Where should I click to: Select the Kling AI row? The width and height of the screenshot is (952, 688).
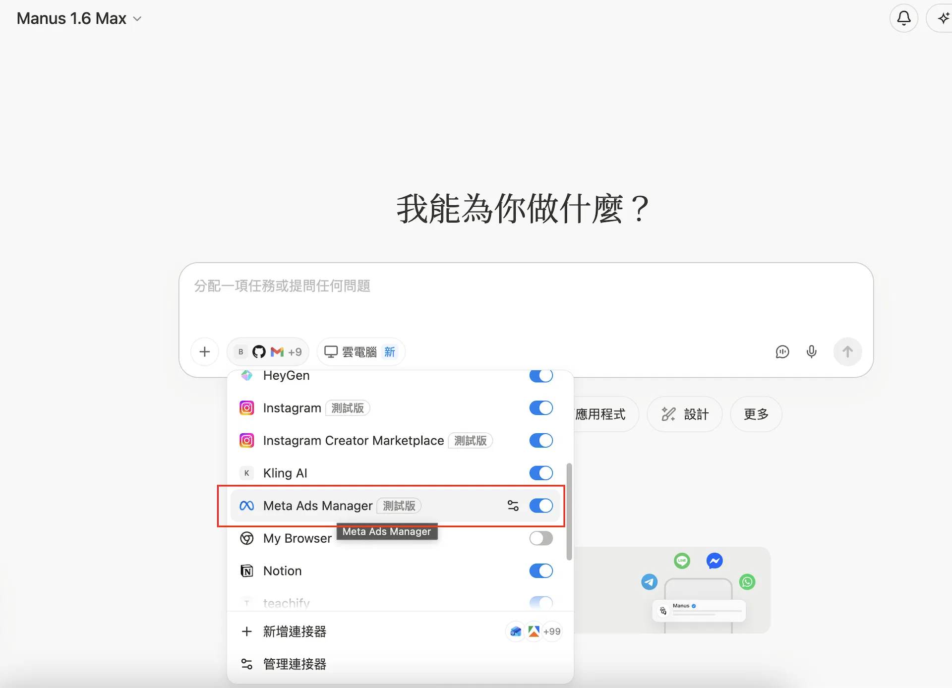click(x=396, y=473)
